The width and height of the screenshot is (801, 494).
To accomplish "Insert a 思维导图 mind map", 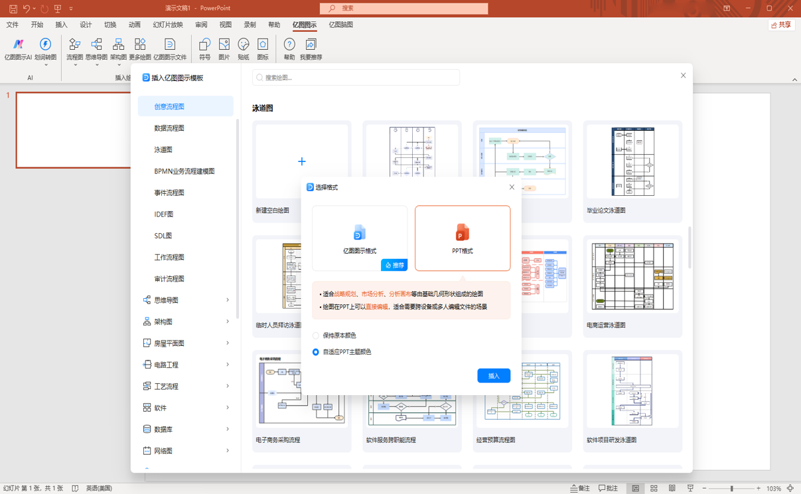I will tap(97, 48).
